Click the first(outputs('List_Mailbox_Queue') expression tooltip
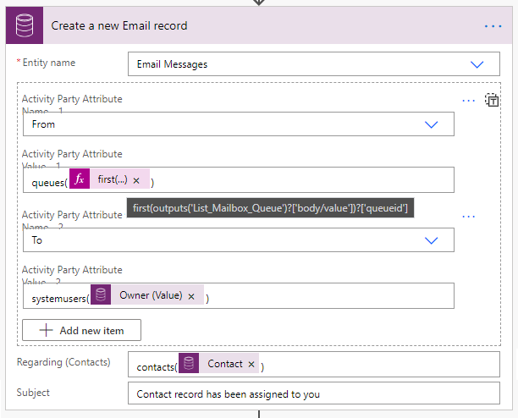518x418 pixels. coord(270,208)
